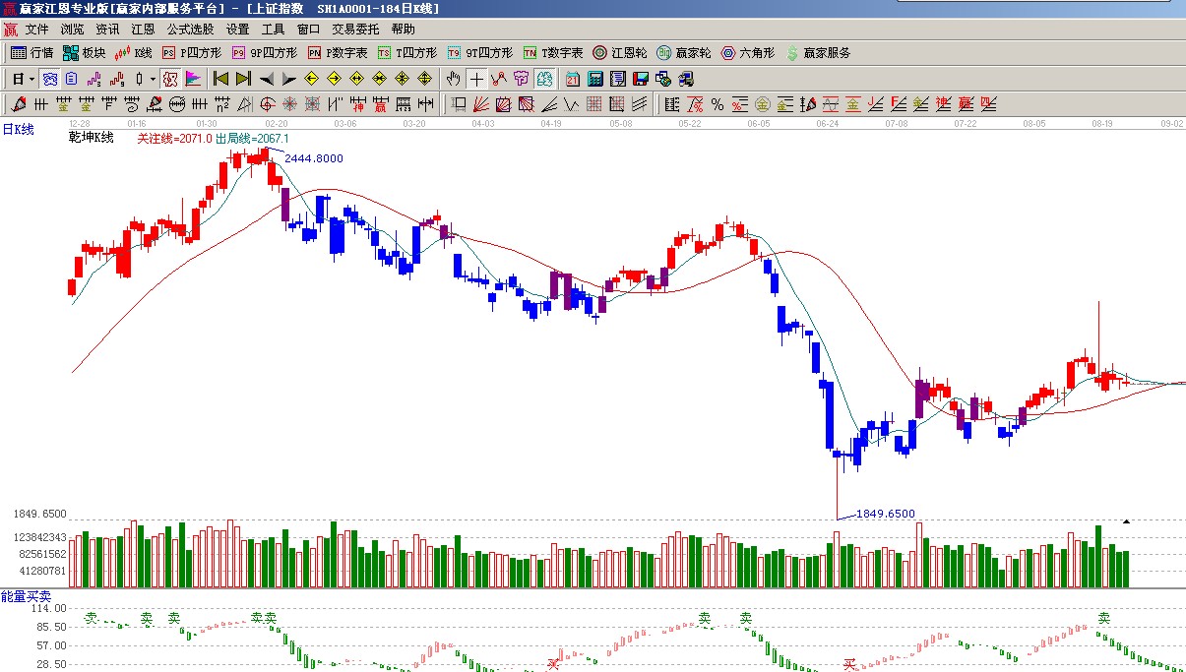Click the red floppy disk save icon
Viewport: 1186px width, 672px height.
(x=641, y=79)
